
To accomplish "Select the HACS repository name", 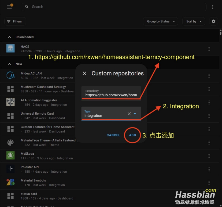I will coord(25,47).
